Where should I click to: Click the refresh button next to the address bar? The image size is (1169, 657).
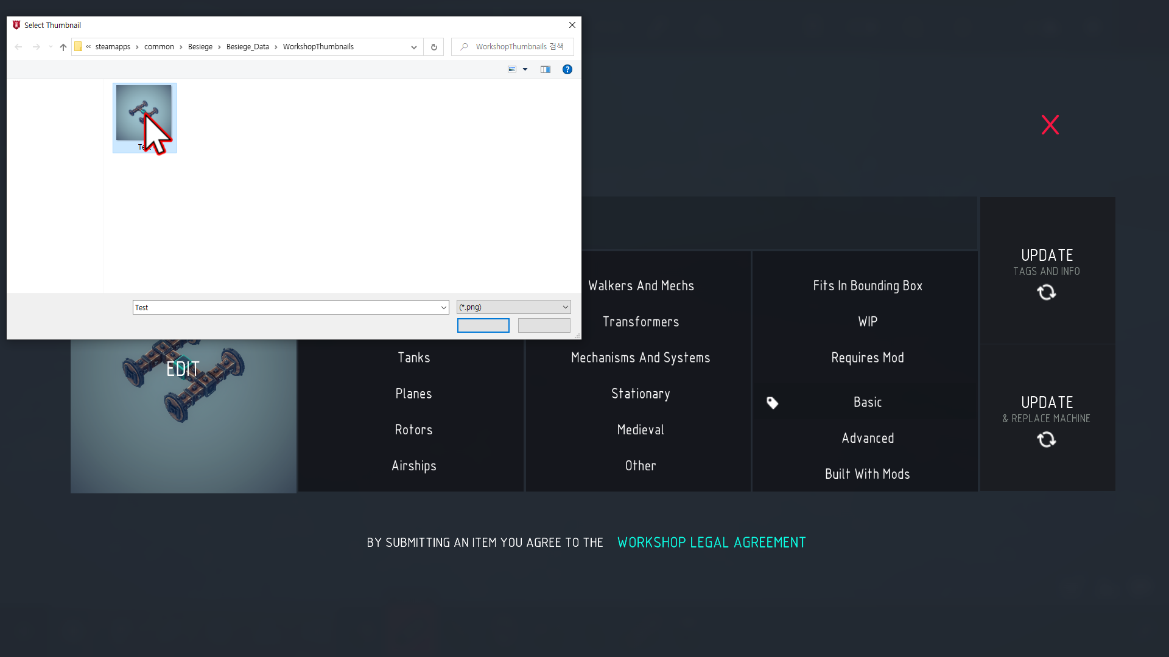pos(434,47)
